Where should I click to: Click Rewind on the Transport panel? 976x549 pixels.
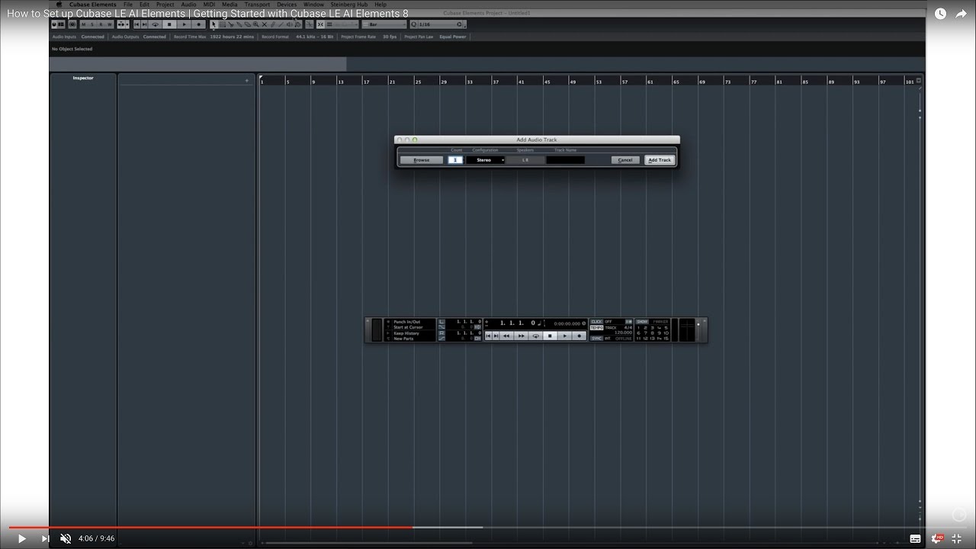tap(506, 335)
